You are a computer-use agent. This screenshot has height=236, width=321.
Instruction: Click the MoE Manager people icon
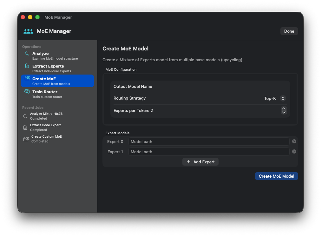(x=28, y=31)
